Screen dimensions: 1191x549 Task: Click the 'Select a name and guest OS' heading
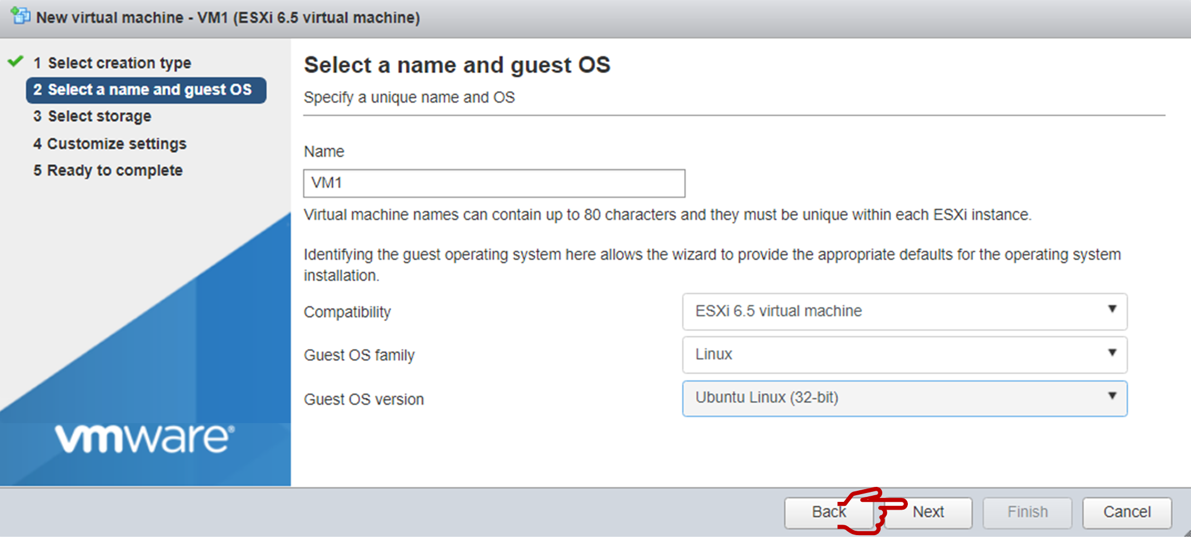click(x=457, y=65)
